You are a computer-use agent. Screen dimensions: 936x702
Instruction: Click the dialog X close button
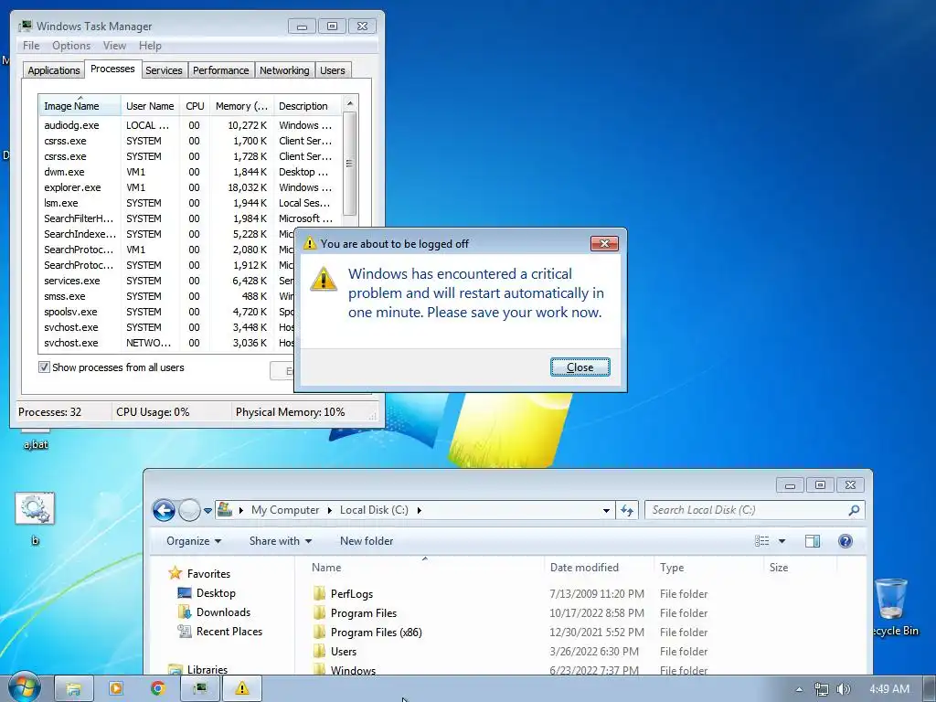(604, 243)
